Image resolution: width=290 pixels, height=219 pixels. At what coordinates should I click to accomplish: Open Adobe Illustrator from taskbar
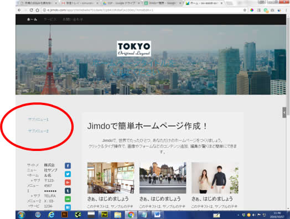(64, 215)
